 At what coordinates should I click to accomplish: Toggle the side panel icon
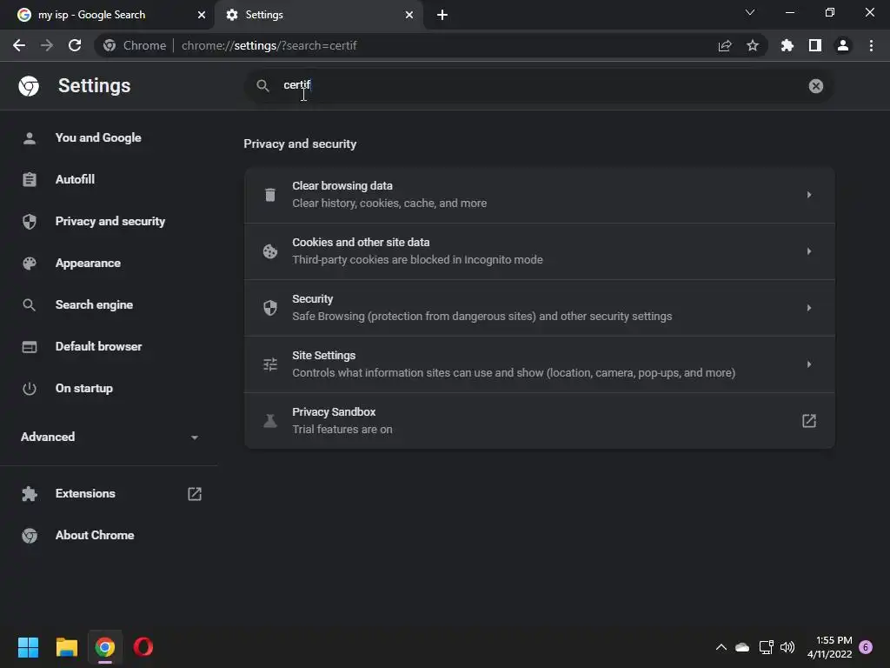tap(815, 45)
